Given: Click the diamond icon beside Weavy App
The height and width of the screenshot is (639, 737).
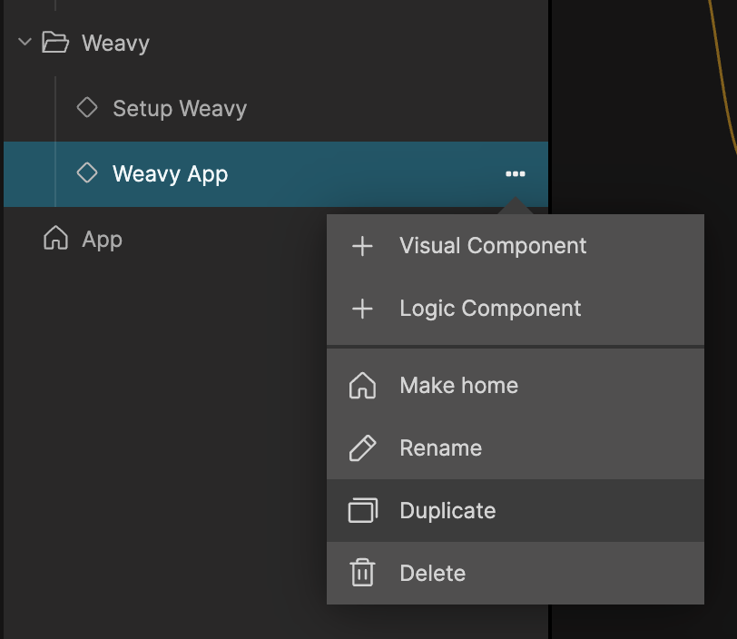Looking at the screenshot, I should (x=87, y=173).
